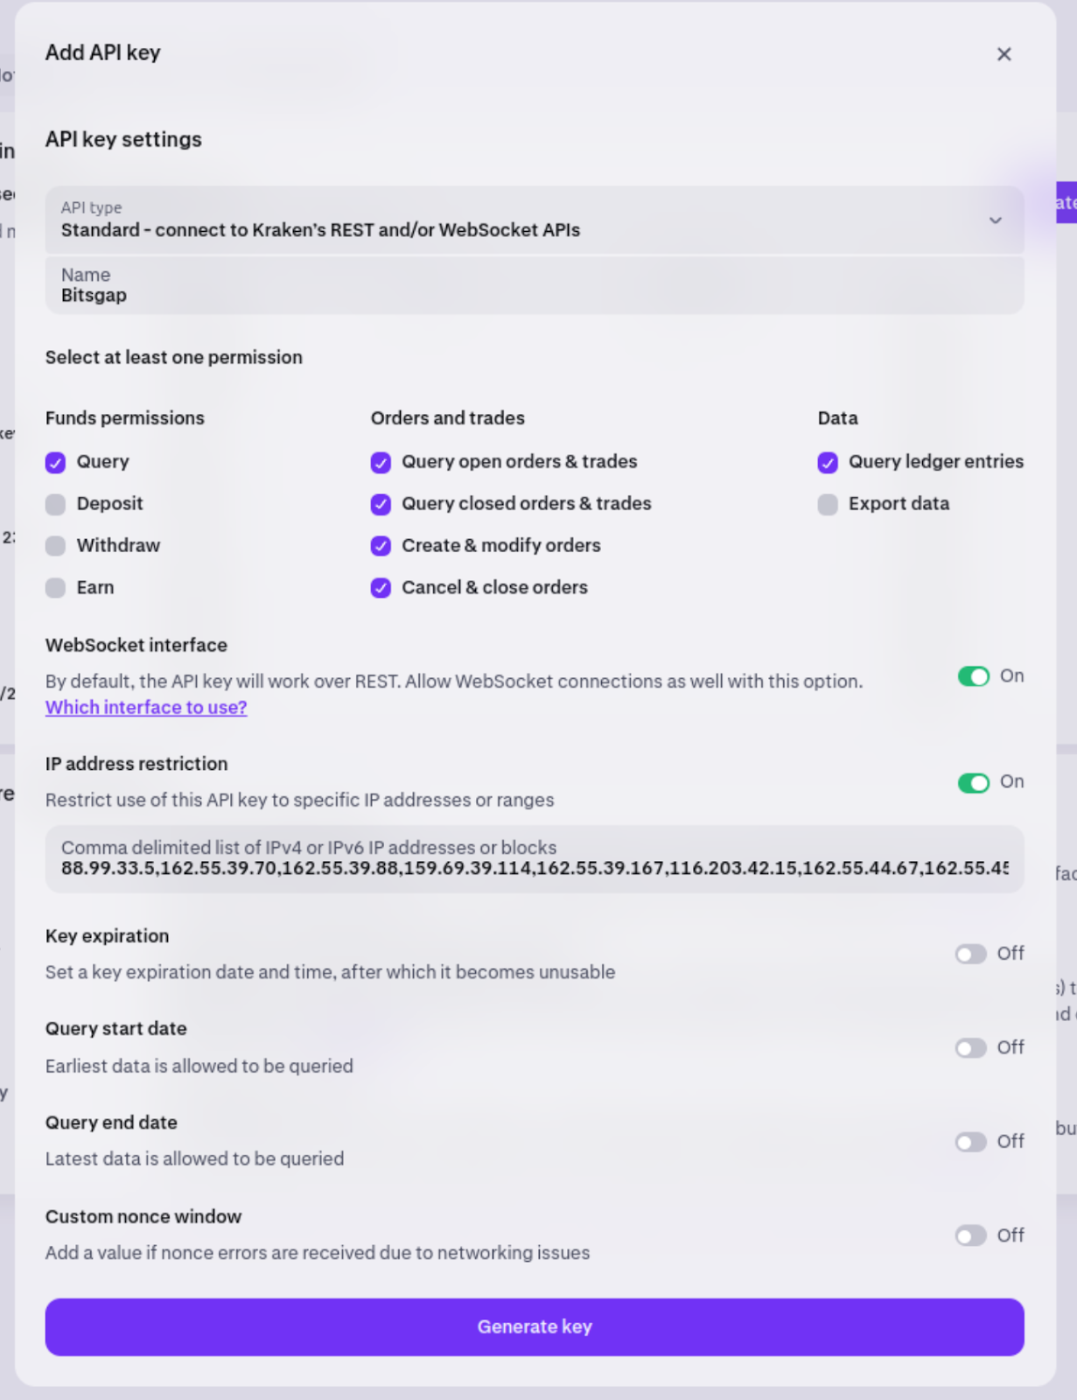Enable the Custom nonce window toggle
Screen dimensions: 1077x1400
[971, 1235]
